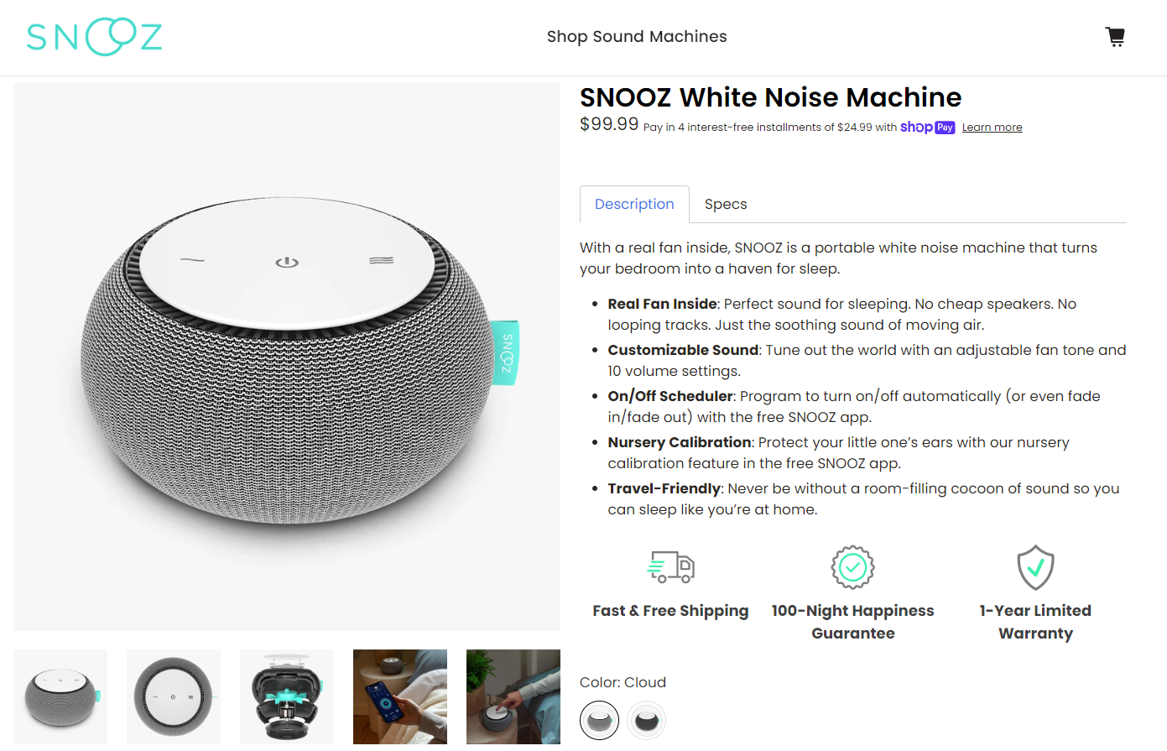Switch to the Specs tab
The image size is (1167, 751).
point(726,204)
